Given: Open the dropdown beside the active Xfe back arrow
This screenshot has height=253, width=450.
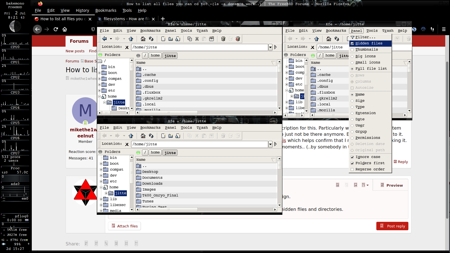Looking at the screenshot, I should 111,39.
